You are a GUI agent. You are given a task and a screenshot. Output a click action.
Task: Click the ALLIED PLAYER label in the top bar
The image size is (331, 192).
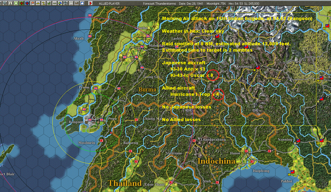click(x=110, y=3)
